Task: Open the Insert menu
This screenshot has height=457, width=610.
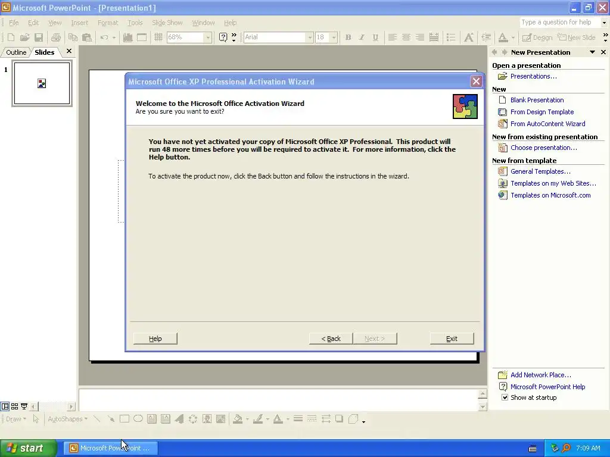Action: point(79,23)
